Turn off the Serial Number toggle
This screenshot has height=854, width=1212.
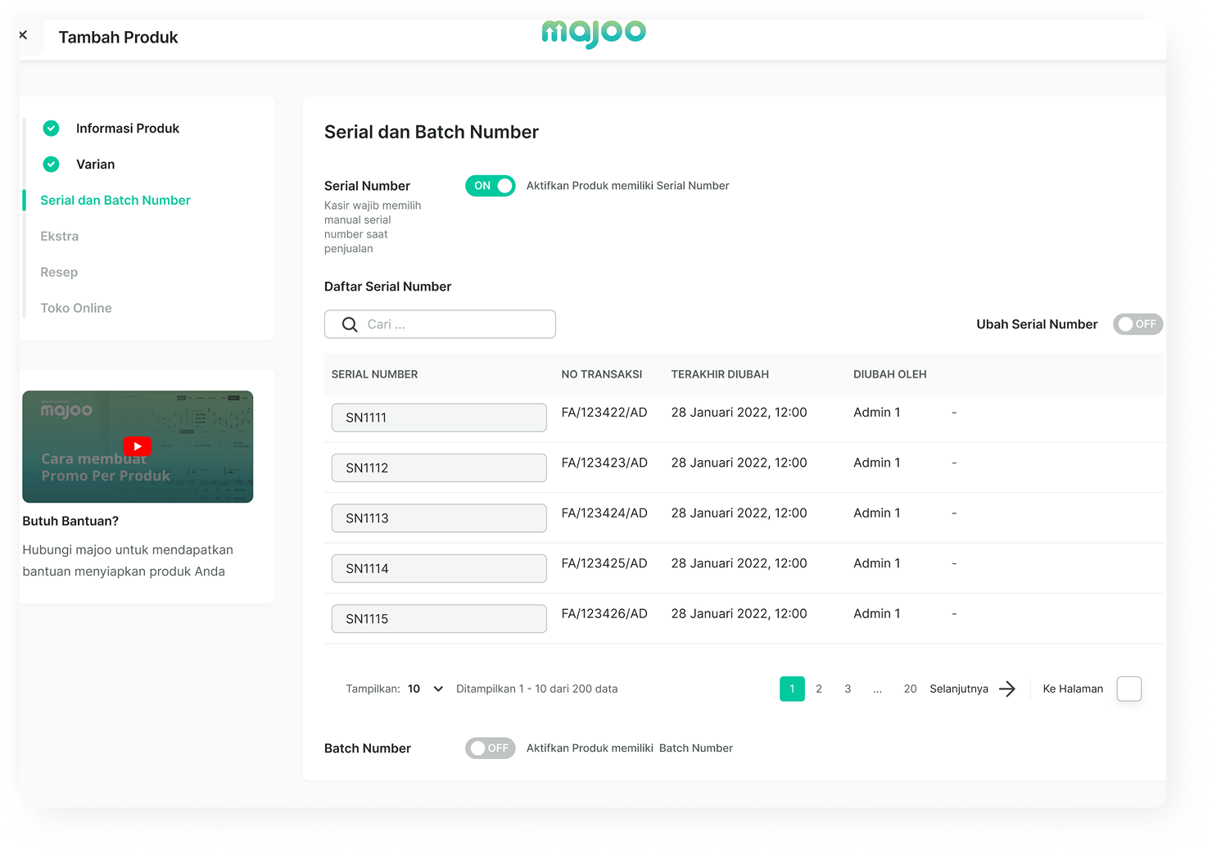tap(490, 186)
